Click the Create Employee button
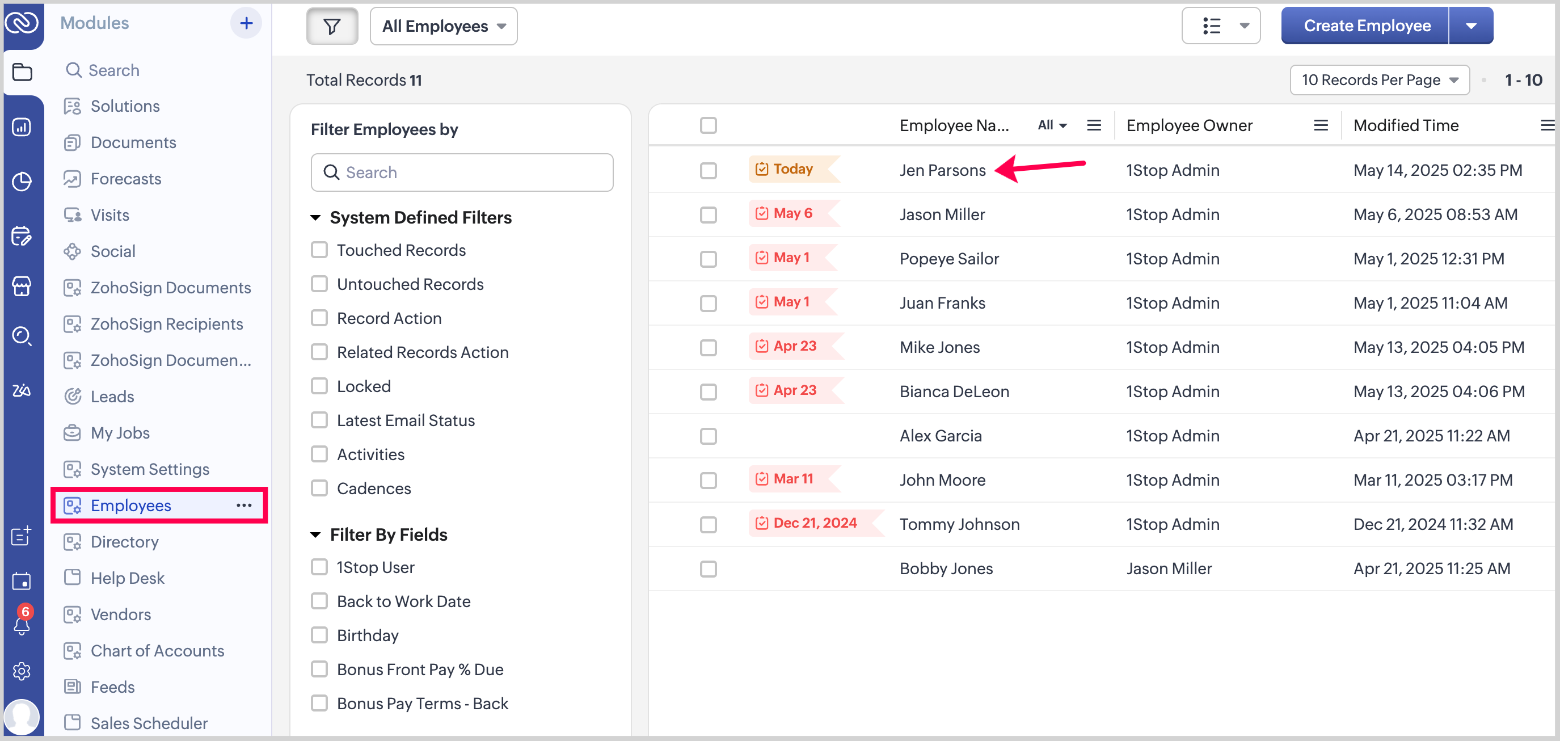 pos(1366,26)
